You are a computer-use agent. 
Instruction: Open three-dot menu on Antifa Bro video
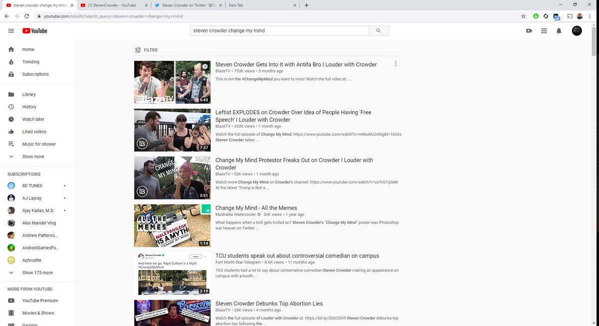[x=396, y=64]
